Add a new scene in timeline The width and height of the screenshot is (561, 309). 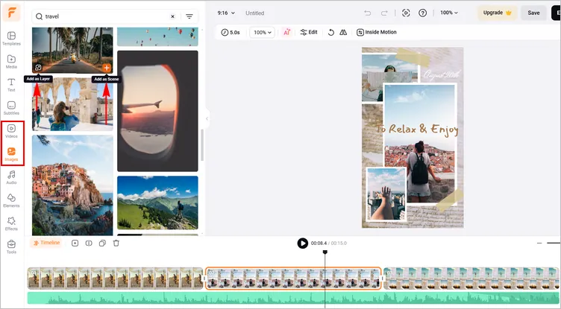coord(75,243)
